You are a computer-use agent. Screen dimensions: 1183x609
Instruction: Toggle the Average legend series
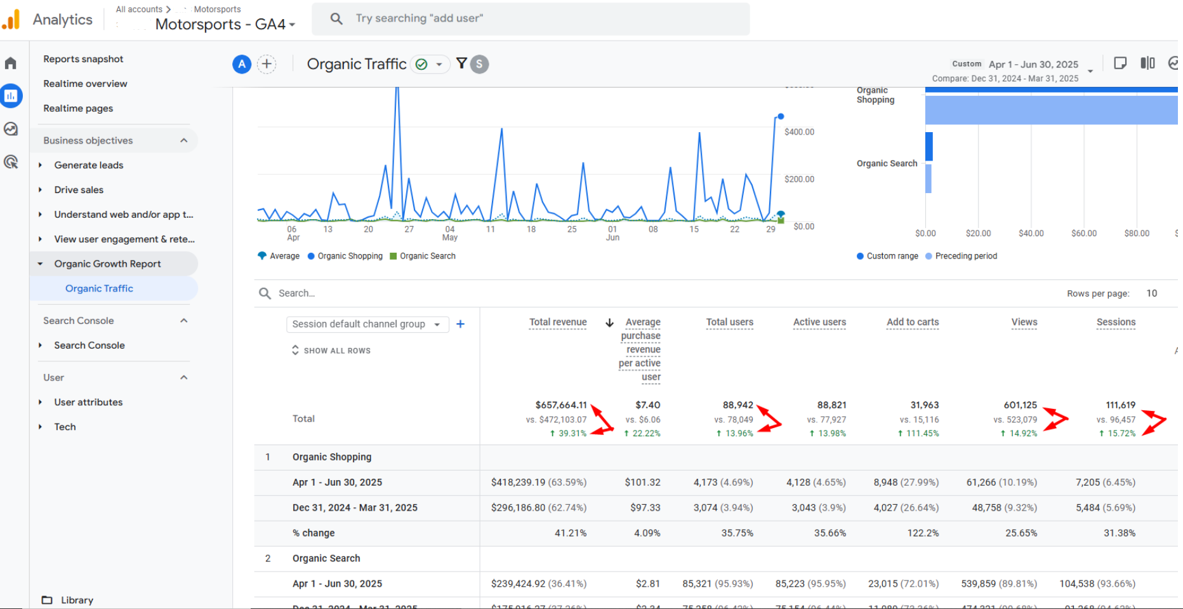coord(278,256)
